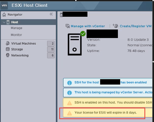Click Create/Register VM link
154x122 pixels.
(136, 26)
